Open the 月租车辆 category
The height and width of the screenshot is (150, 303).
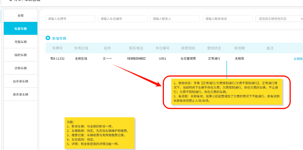[20, 42]
